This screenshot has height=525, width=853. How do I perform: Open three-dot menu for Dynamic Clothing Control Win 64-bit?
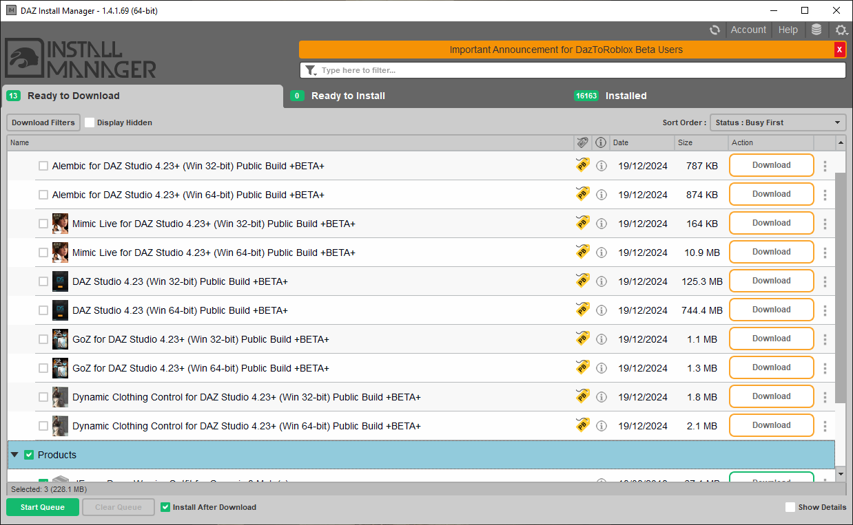tap(825, 426)
